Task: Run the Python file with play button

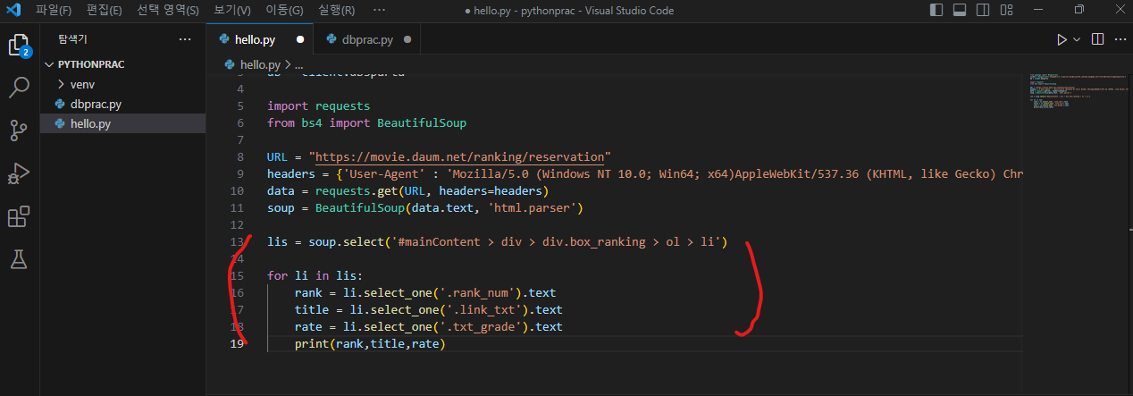Action: pos(1062,40)
